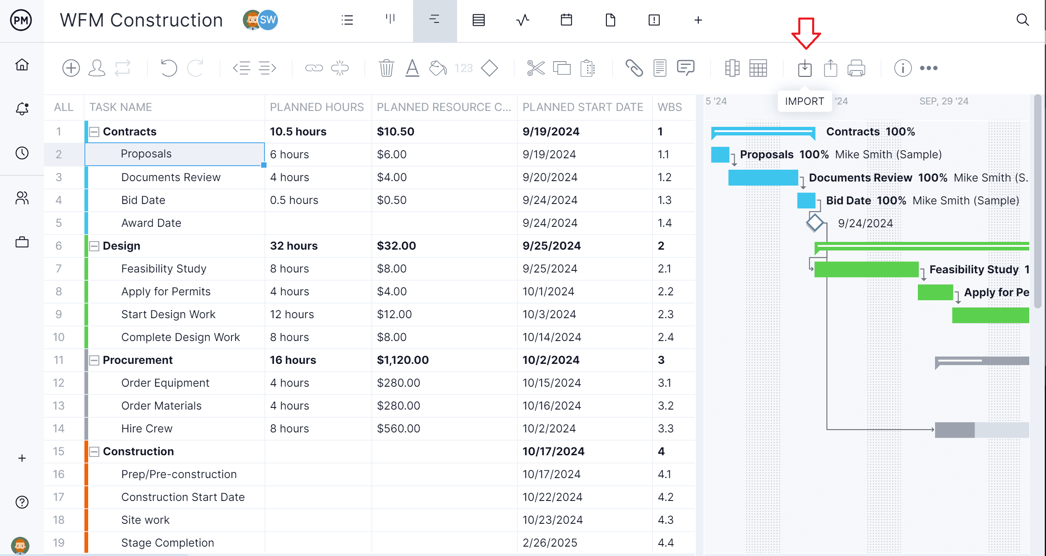The height and width of the screenshot is (556, 1046).
Task: Click the scissors/cut tool icon
Action: click(535, 68)
